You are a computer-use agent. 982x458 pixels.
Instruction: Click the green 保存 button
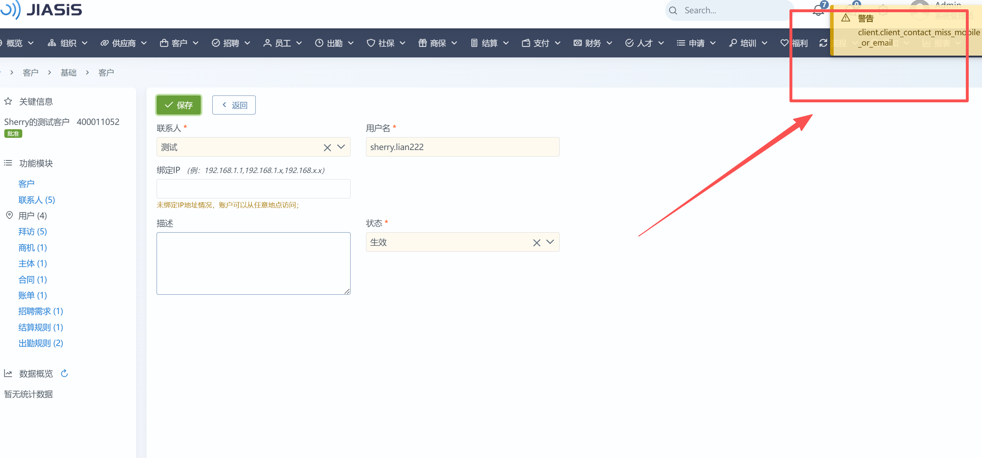coord(179,105)
